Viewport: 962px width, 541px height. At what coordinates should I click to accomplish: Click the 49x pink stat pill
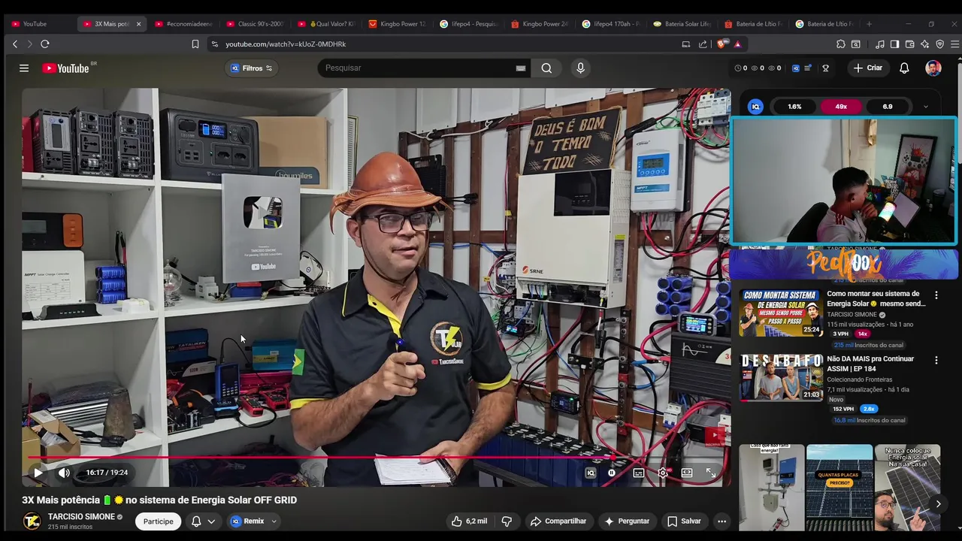[841, 107]
